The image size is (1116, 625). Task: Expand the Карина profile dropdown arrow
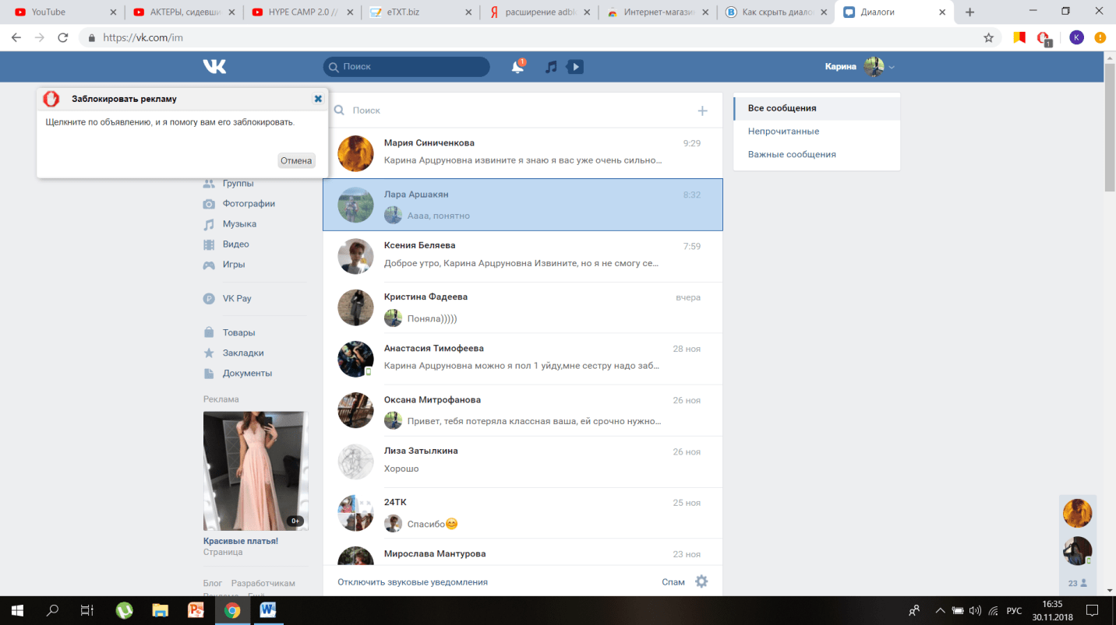(892, 67)
